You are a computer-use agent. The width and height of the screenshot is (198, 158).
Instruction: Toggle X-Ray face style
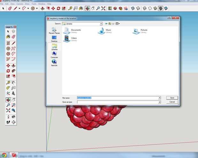[x=133, y=8]
